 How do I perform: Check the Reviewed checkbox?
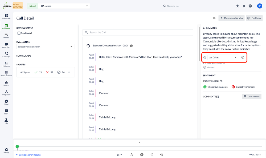click(x=19, y=33)
